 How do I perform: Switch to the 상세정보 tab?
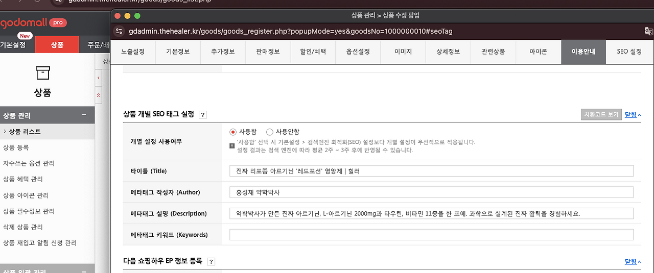click(x=448, y=52)
